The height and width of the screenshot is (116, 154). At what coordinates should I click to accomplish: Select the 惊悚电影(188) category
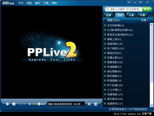click(x=115, y=62)
